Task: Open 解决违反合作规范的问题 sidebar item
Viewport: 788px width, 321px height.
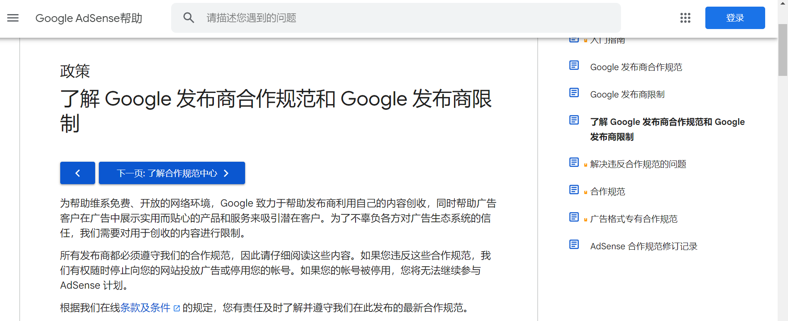Action: [638, 164]
